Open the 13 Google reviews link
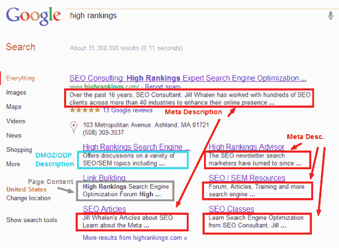The image size is (339, 248). coord(128,110)
